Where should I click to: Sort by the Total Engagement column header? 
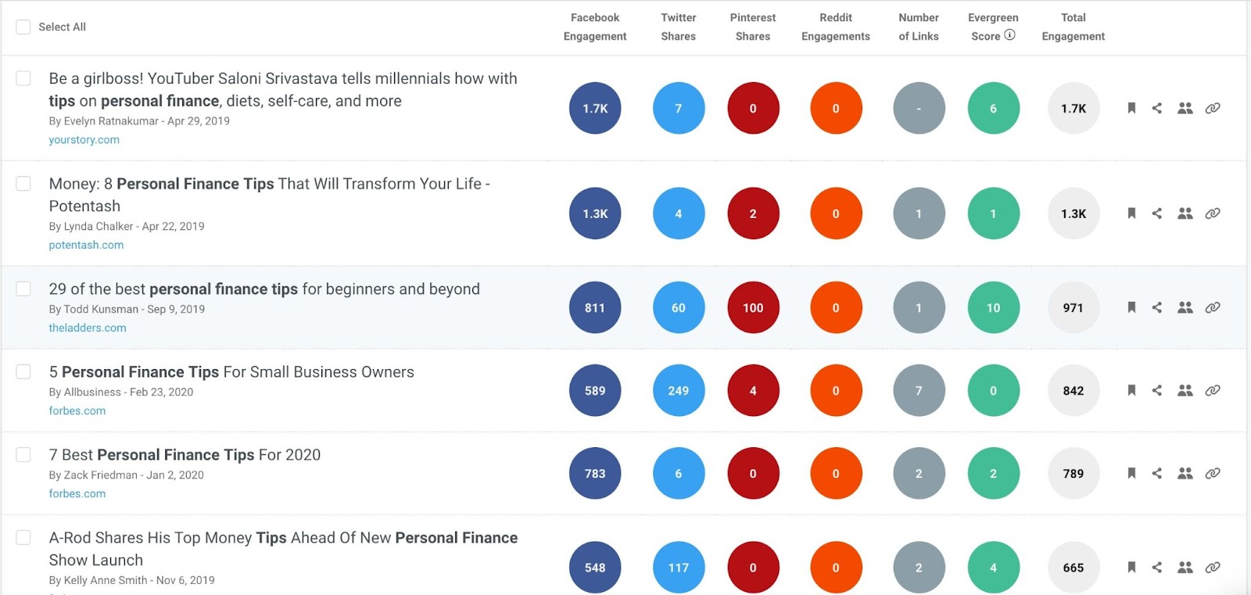click(1073, 27)
